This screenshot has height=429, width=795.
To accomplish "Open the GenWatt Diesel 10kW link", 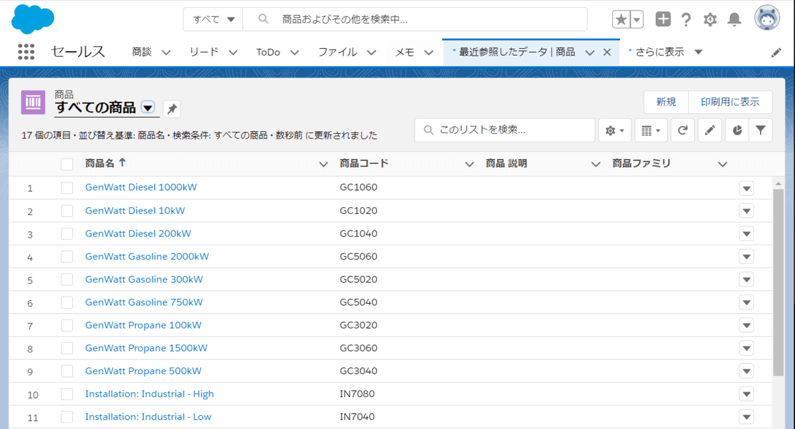I will (x=135, y=211).
